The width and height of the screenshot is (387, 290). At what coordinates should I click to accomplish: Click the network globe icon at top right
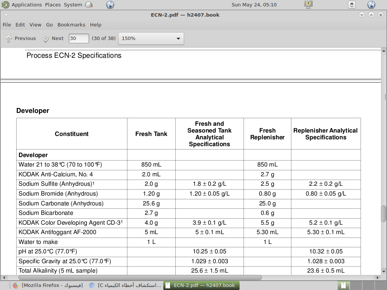pos(371,5)
